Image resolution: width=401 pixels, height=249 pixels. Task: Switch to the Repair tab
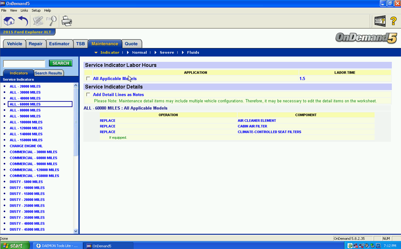[x=36, y=44]
